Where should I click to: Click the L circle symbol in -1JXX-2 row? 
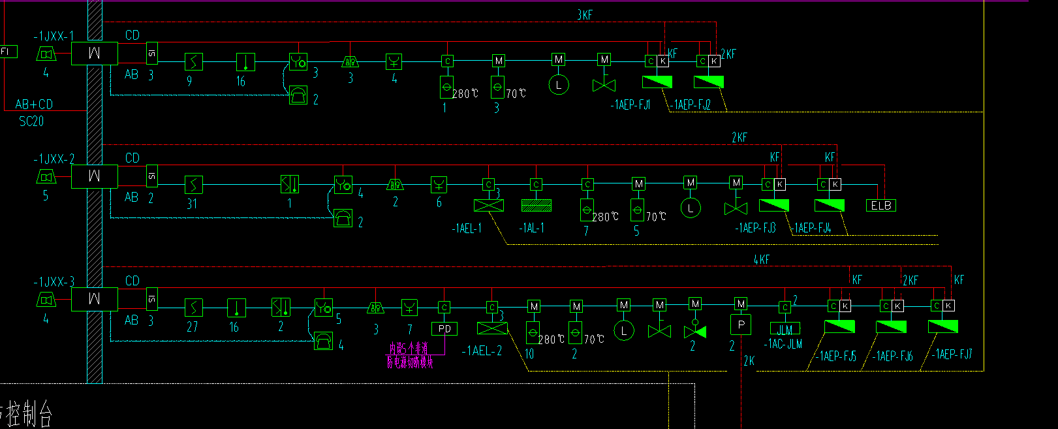pyautogui.click(x=691, y=208)
